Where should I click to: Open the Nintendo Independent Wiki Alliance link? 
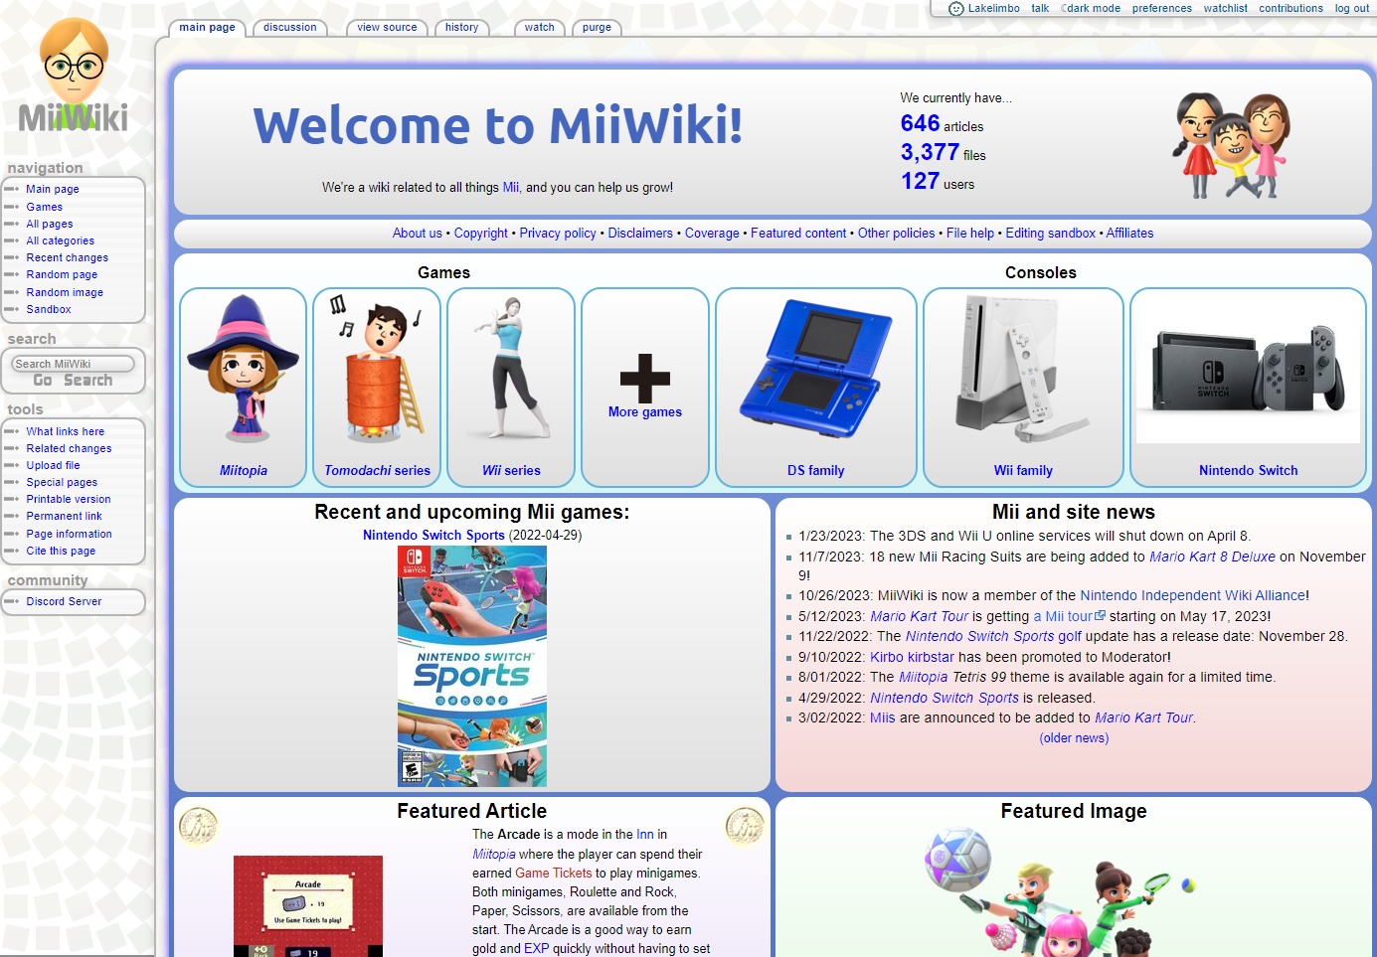point(1193,595)
